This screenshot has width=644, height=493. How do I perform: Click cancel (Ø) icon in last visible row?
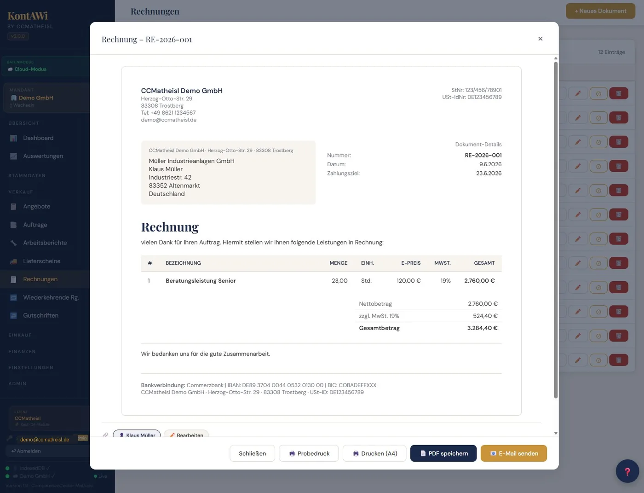(x=598, y=360)
